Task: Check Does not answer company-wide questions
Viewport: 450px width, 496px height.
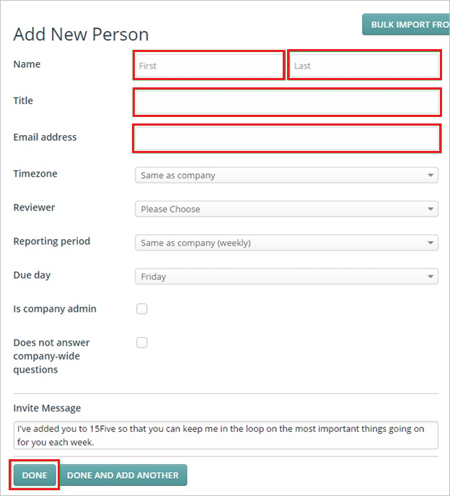Action: point(142,343)
